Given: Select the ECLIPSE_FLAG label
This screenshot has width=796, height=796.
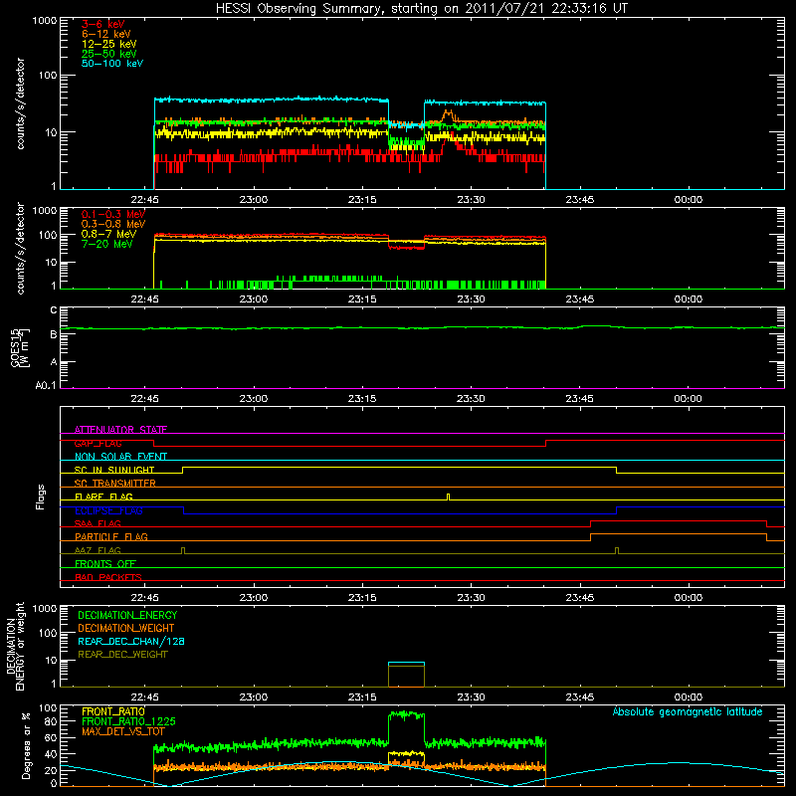Looking at the screenshot, I should tap(108, 510).
